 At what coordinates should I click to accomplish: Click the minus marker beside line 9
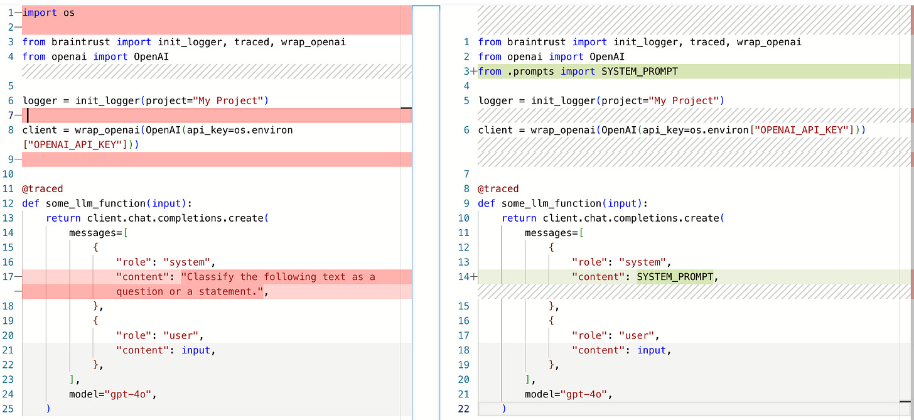point(18,159)
